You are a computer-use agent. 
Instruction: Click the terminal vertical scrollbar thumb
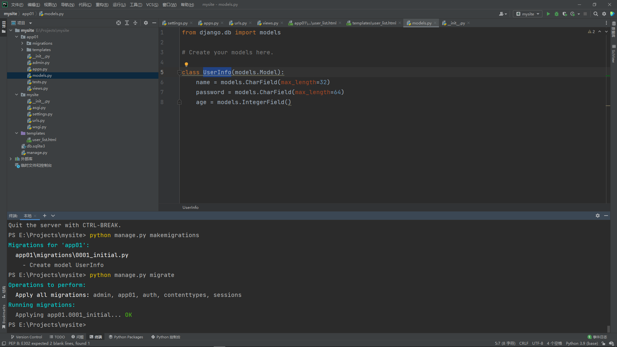(x=608, y=329)
